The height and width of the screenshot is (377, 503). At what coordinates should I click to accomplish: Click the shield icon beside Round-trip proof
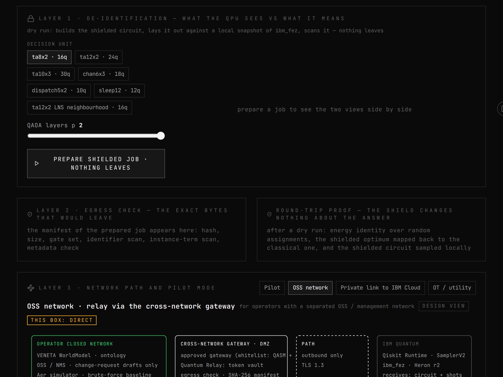[269, 214]
